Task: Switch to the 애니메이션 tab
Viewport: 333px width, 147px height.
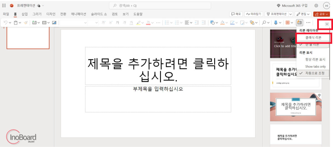Action: tap(79, 14)
